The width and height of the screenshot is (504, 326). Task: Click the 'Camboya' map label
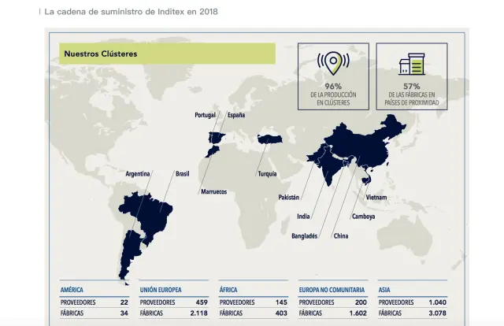[364, 217]
